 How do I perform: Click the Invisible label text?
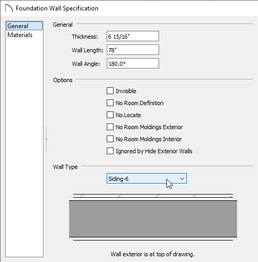[x=126, y=91]
